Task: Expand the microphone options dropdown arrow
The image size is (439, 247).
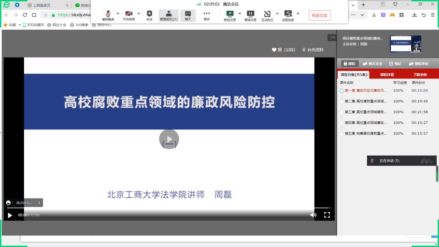Action: point(118,13)
